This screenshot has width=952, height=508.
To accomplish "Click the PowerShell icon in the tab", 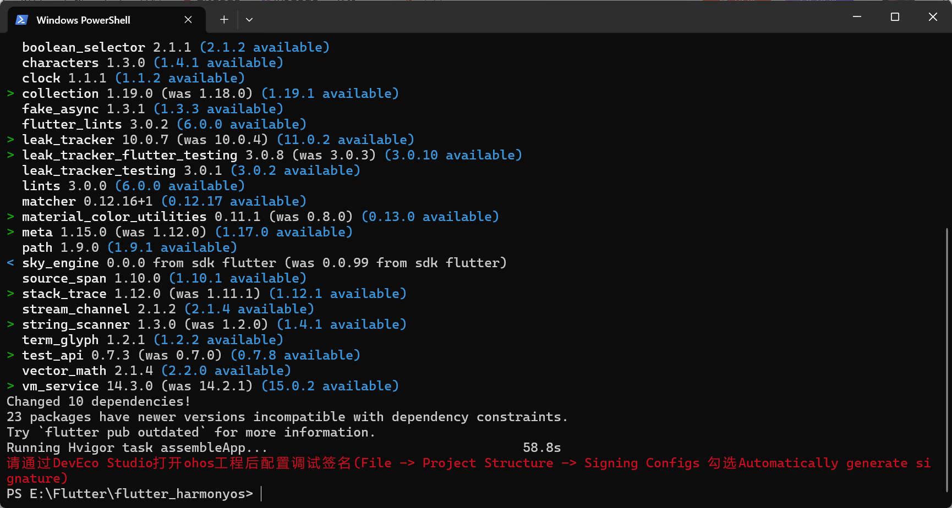I will point(21,20).
